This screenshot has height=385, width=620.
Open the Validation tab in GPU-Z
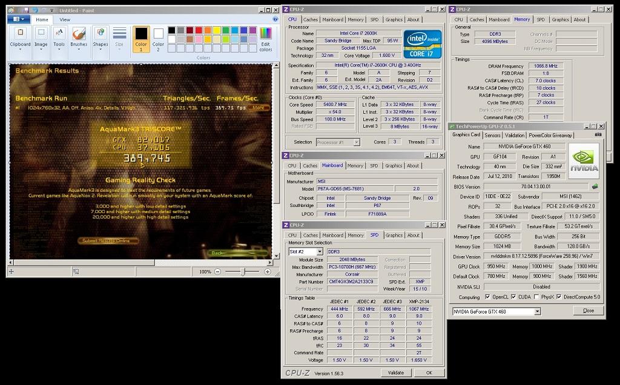(x=515, y=135)
